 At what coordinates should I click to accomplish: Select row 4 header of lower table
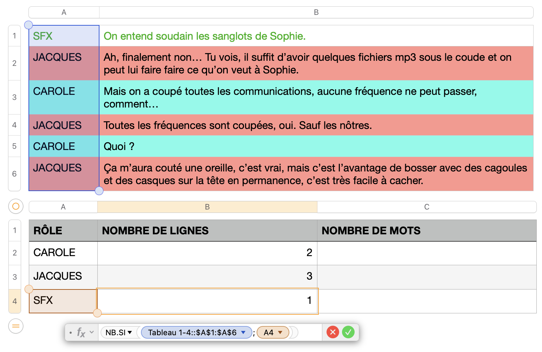(15, 301)
